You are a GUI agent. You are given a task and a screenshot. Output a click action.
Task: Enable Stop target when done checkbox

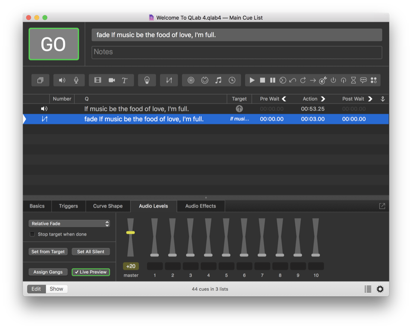[32, 234]
